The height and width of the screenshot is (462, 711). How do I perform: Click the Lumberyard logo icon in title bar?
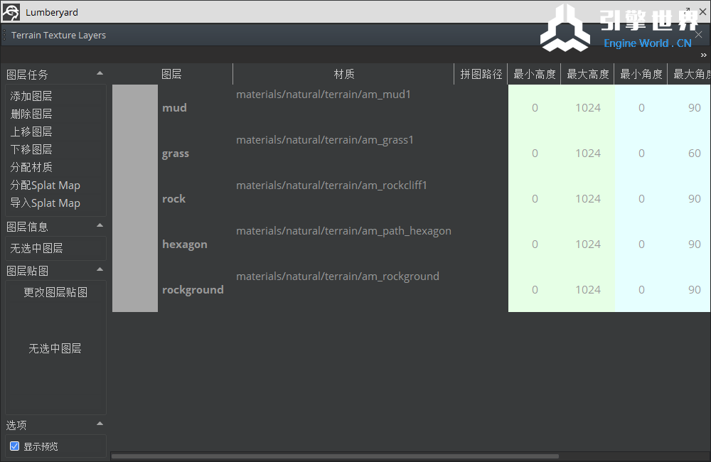11,12
